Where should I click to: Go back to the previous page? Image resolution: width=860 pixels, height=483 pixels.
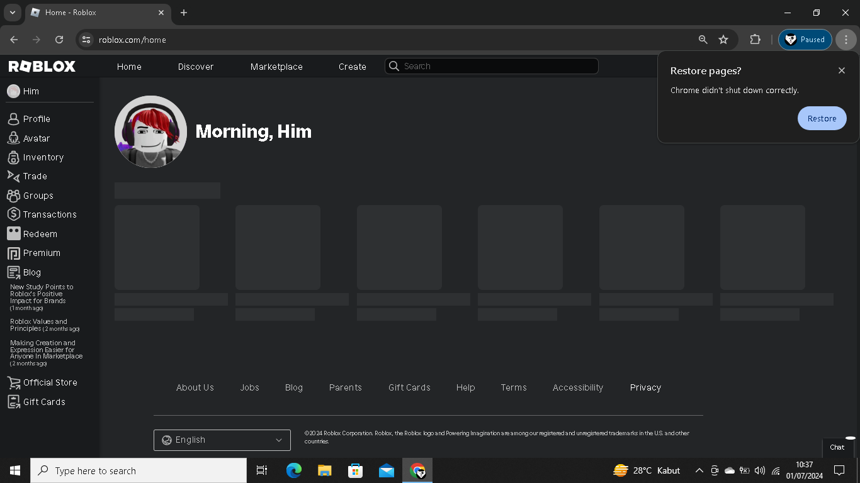point(14,40)
